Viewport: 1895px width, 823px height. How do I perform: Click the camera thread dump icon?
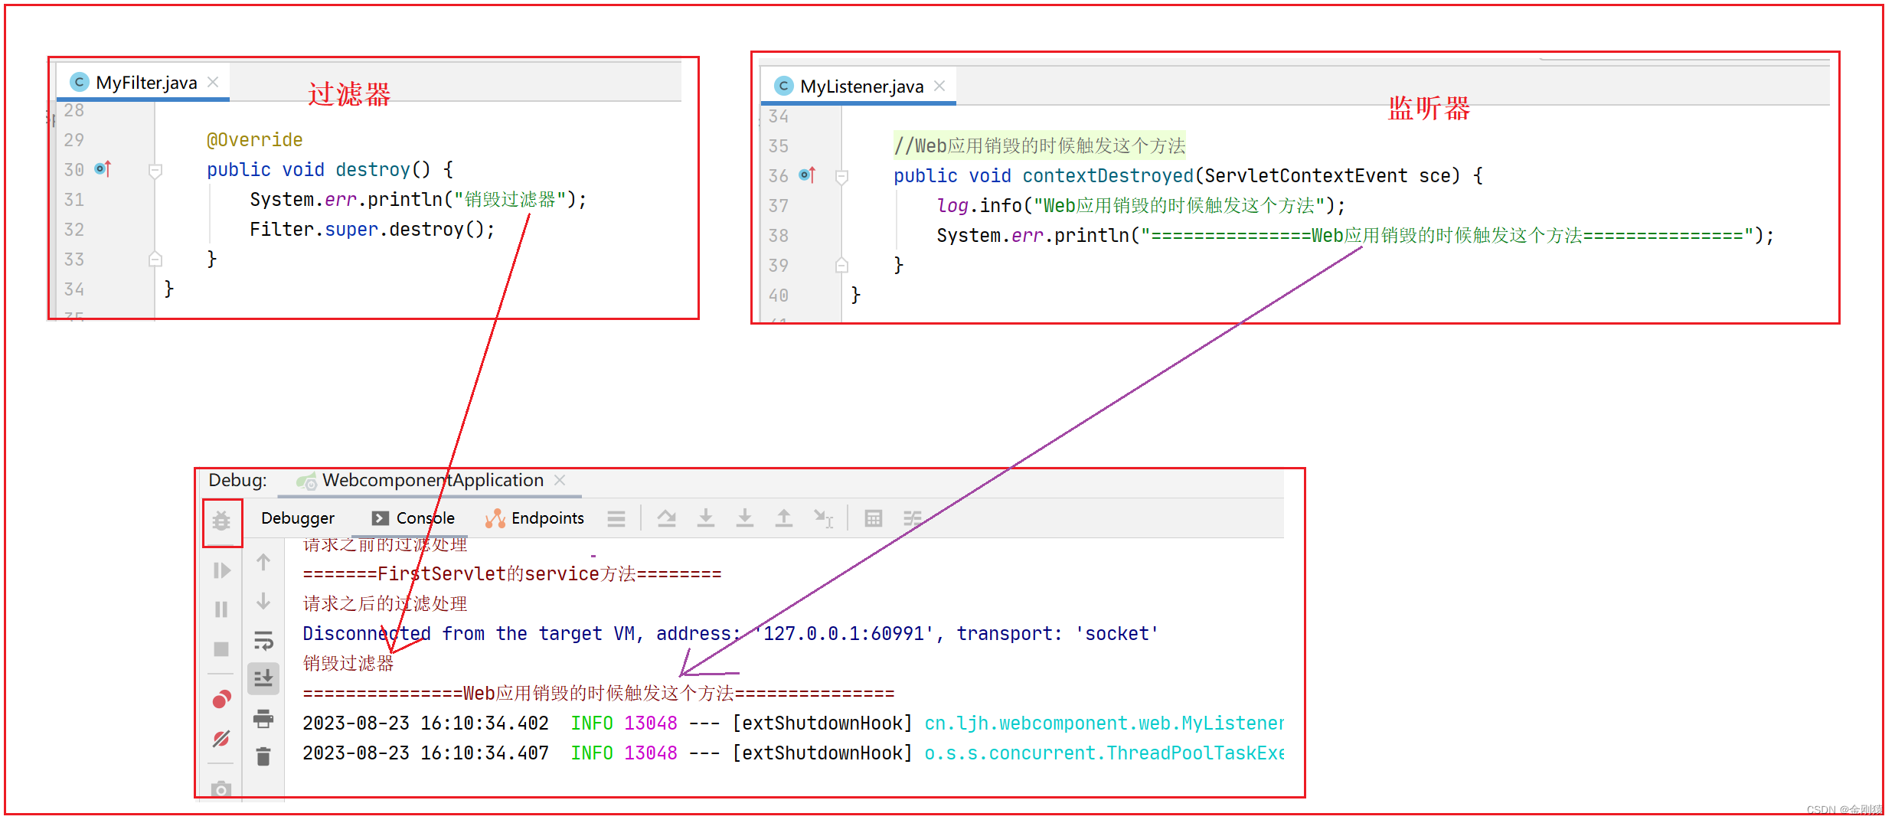(x=221, y=789)
